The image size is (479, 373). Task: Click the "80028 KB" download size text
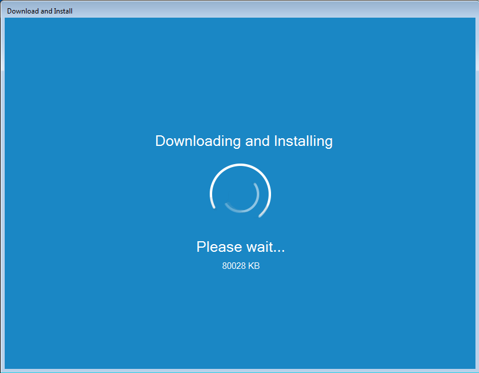(240, 266)
